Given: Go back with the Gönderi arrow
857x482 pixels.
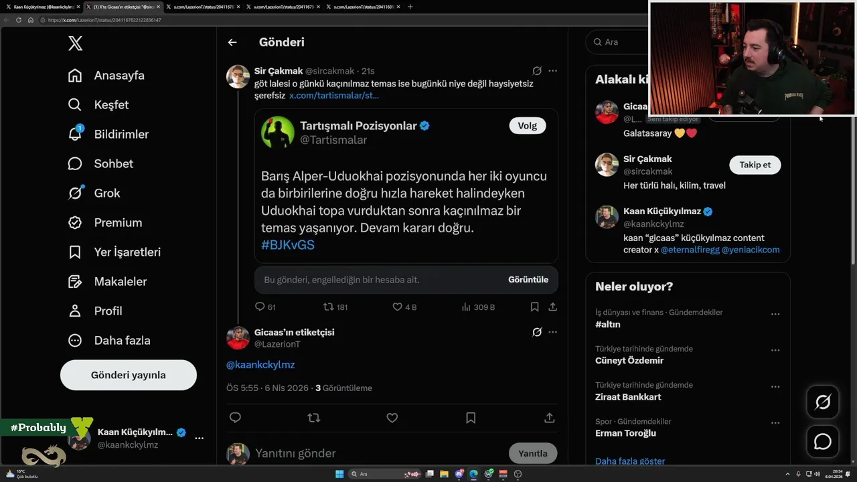Looking at the screenshot, I should click(x=232, y=42).
